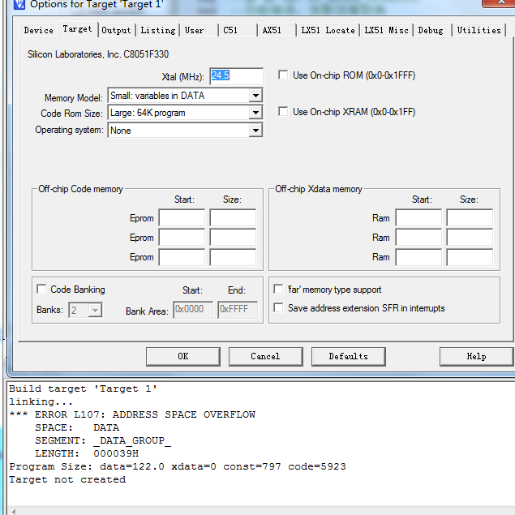Switch to the Debug tab
This screenshot has width=515, height=515.
point(432,30)
